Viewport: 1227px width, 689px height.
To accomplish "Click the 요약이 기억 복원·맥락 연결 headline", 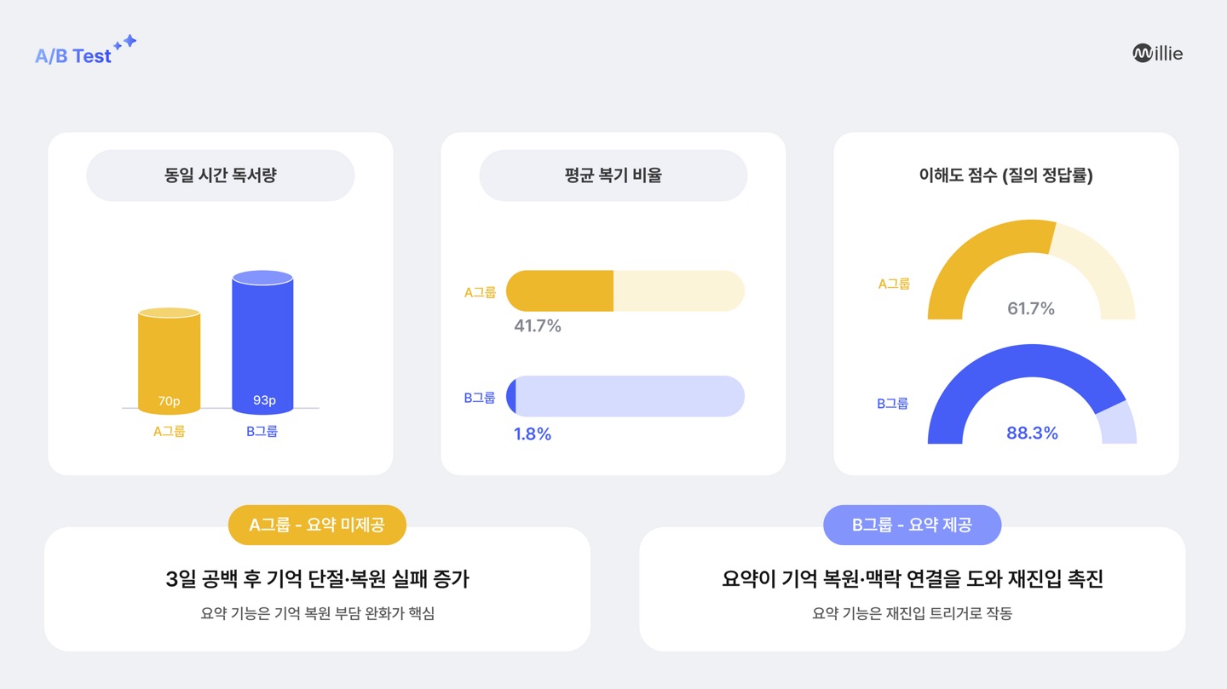I will [912, 579].
